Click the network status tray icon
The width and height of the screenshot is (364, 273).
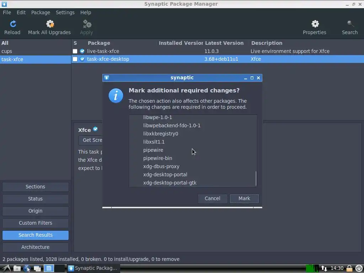(x=324, y=268)
